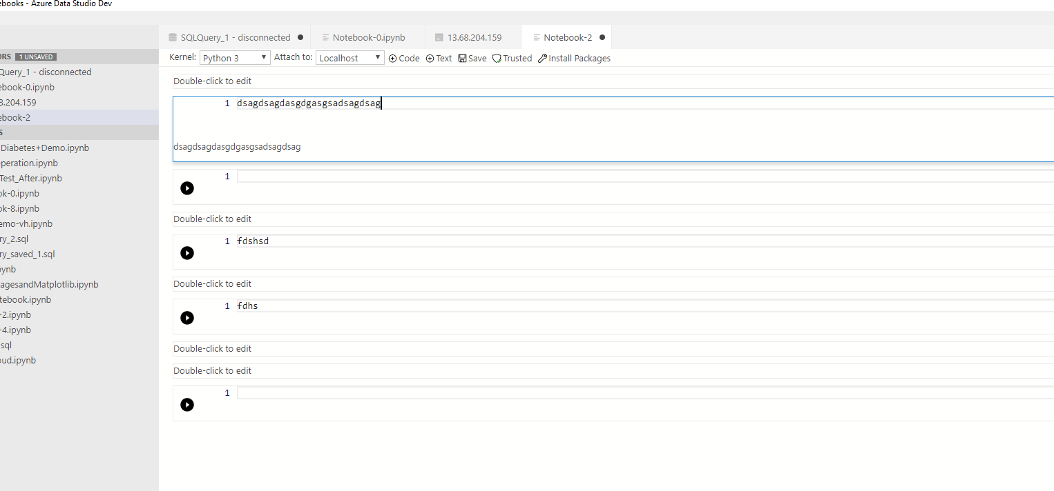Select text cell directly above fdshsd cell
Screen dimensions: 1054x491
point(613,219)
